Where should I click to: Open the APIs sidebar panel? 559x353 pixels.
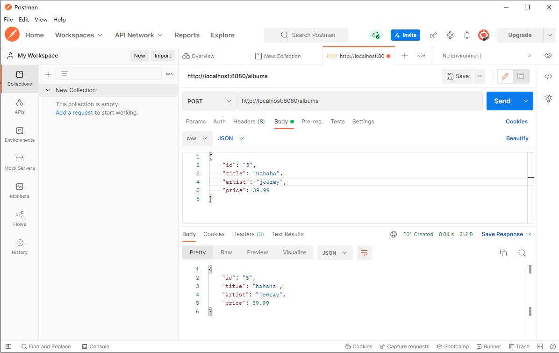[x=19, y=106]
